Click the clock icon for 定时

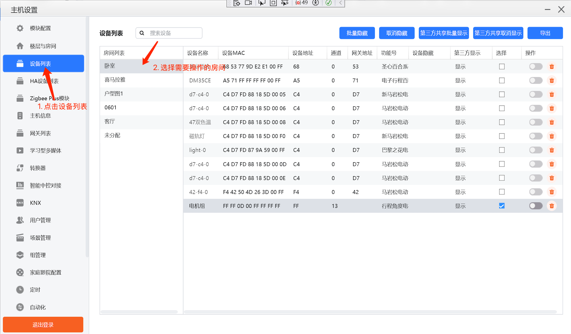(x=20, y=290)
